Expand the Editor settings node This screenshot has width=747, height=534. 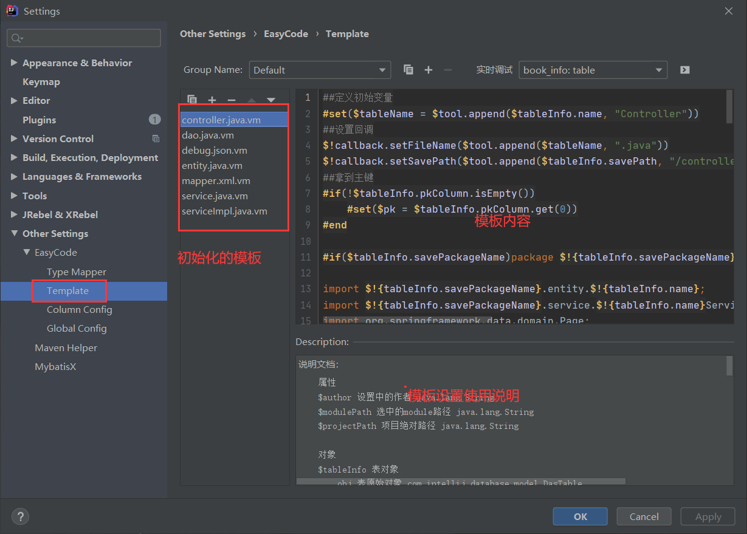(15, 101)
